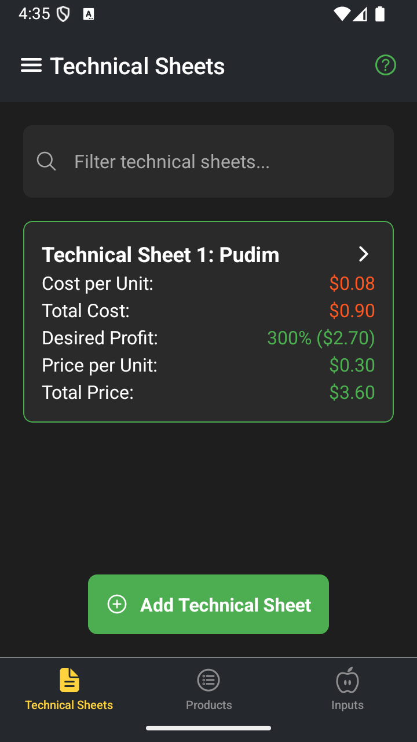Tap the Cost per Unit $0.08 amount
417x742 pixels.
pyautogui.click(x=352, y=283)
